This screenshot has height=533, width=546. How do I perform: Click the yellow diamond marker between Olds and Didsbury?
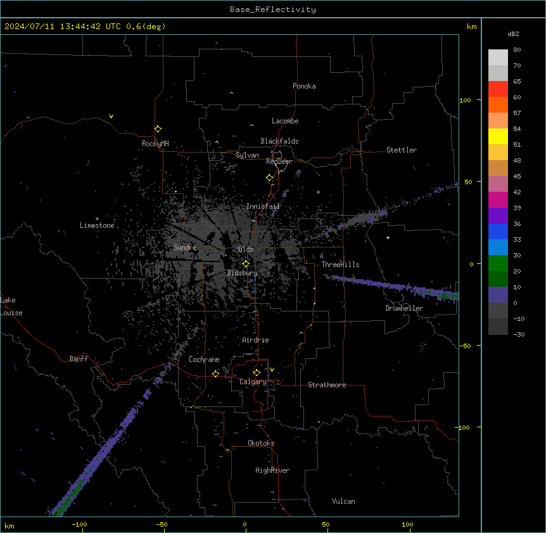click(246, 264)
